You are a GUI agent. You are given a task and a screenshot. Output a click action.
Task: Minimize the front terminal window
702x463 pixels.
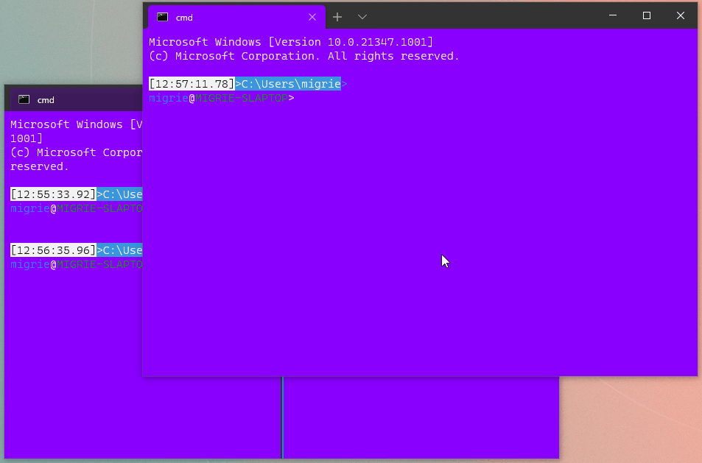pos(613,15)
